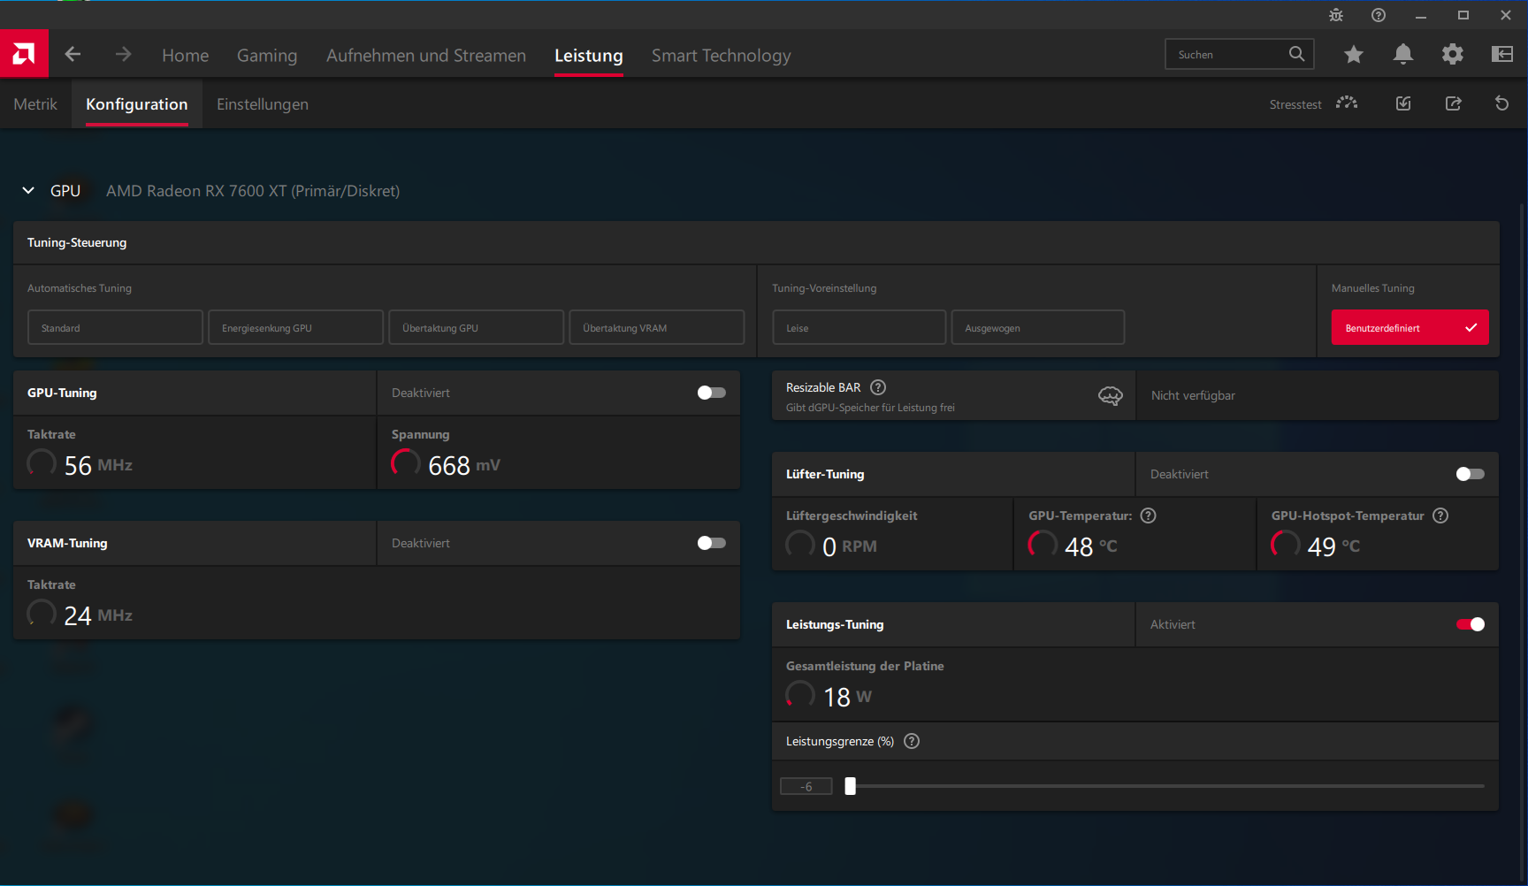Select the Standard tuning preset
The image size is (1528, 886).
115,327
